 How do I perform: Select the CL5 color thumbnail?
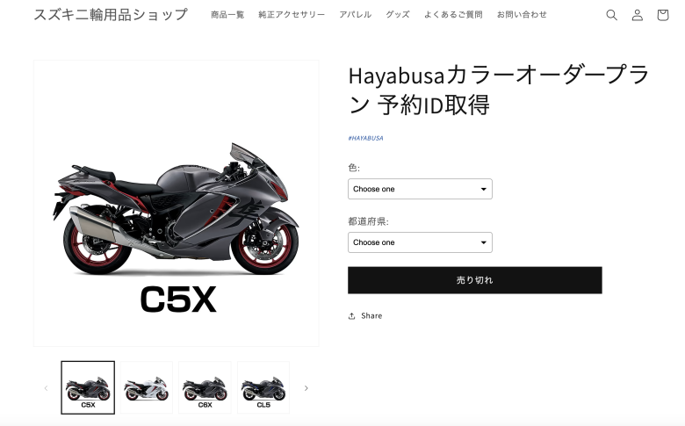click(x=263, y=387)
